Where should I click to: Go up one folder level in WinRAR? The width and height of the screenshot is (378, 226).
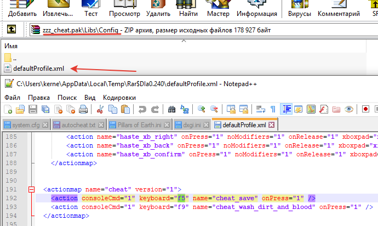[x=11, y=29]
